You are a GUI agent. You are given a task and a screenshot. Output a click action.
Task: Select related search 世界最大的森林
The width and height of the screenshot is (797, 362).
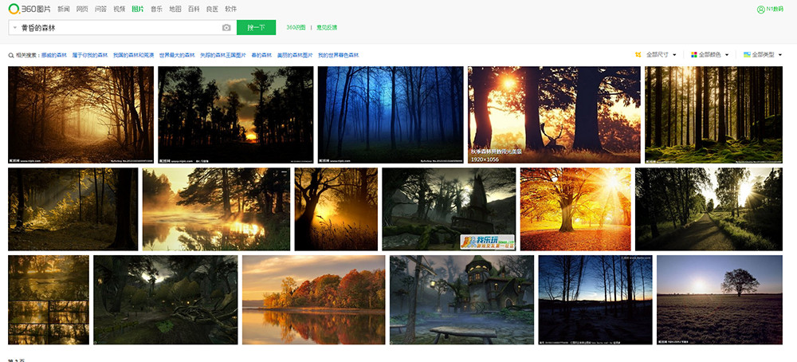177,55
